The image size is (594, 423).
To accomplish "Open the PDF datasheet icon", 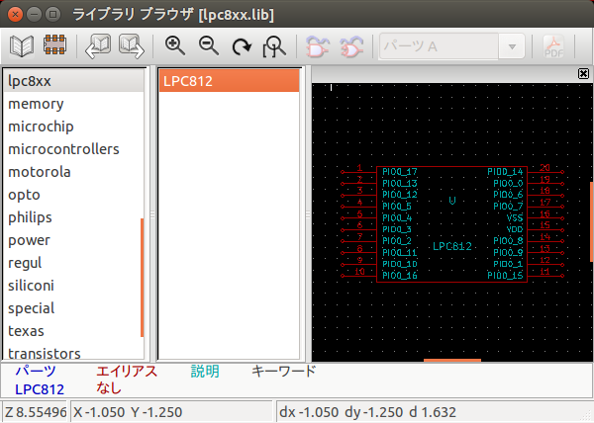I will tap(553, 46).
